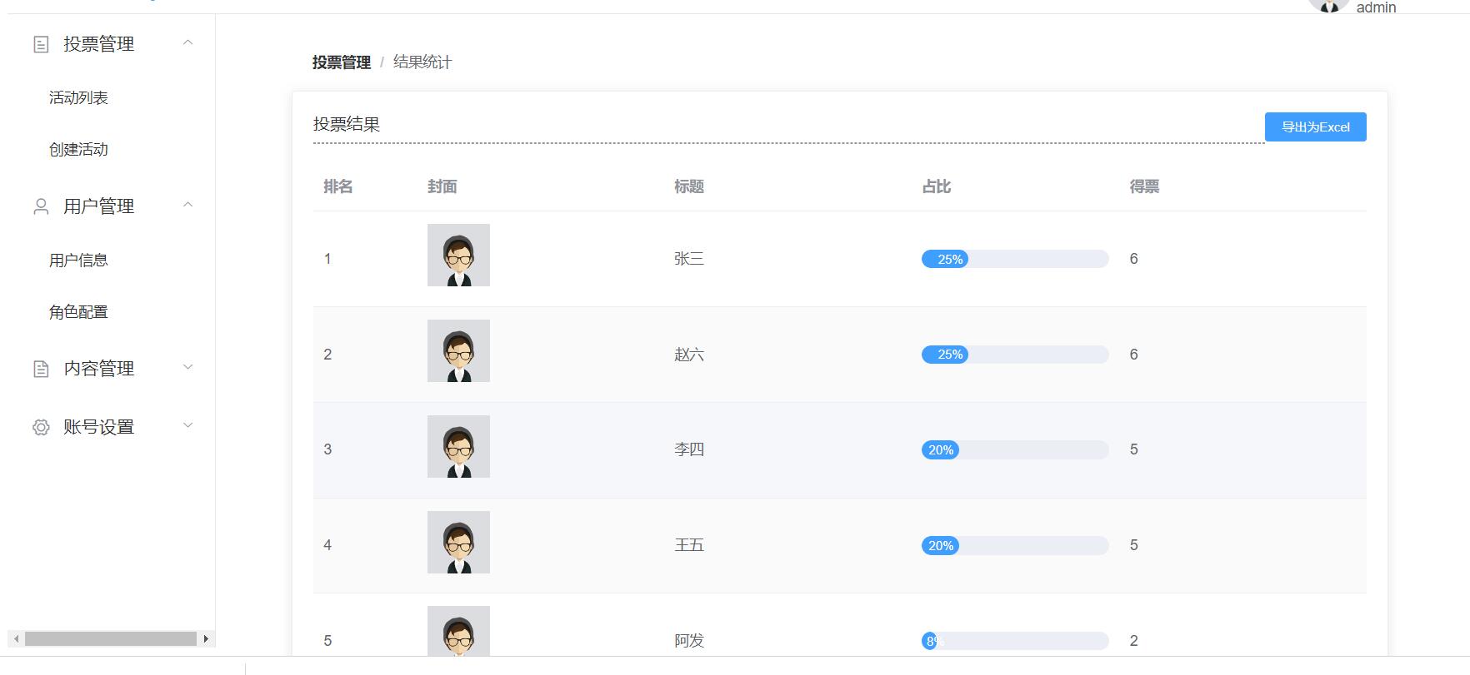Collapse the 投票管理 menu chevron
This screenshot has height=675, width=1470.
click(188, 42)
